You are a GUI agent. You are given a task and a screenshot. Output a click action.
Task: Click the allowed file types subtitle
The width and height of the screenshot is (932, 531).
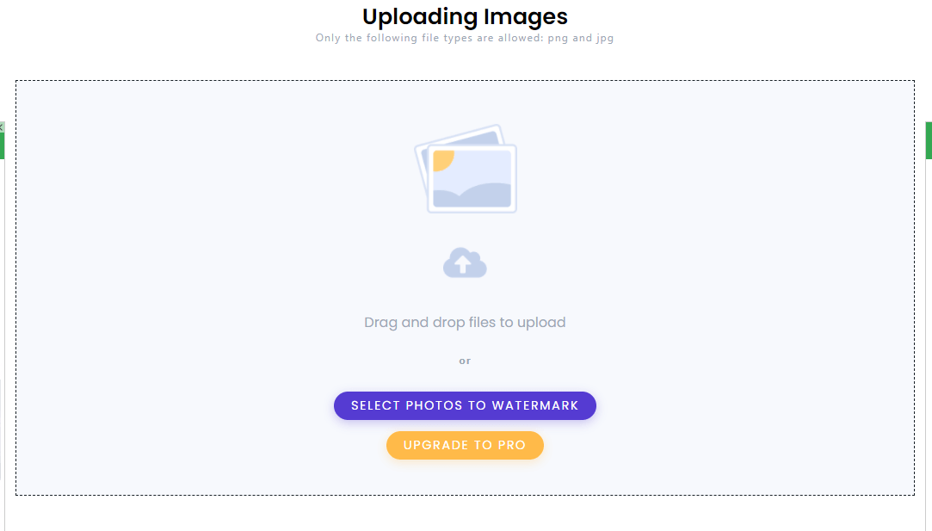[465, 38]
